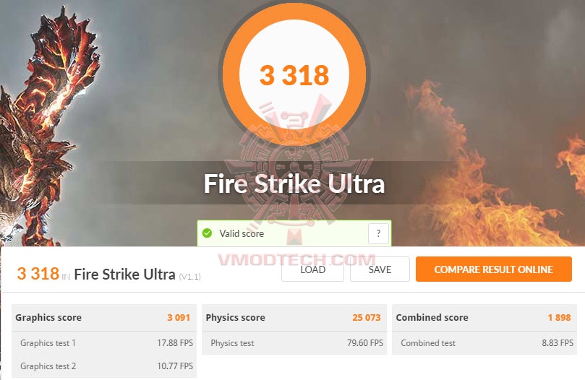Click COMPARE RESULT ONLINE button
Screen dimensions: 585x380
[x=494, y=269]
